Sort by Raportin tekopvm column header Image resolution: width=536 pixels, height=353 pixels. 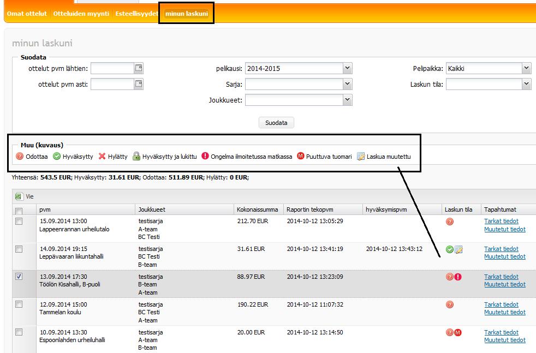[x=323, y=210]
